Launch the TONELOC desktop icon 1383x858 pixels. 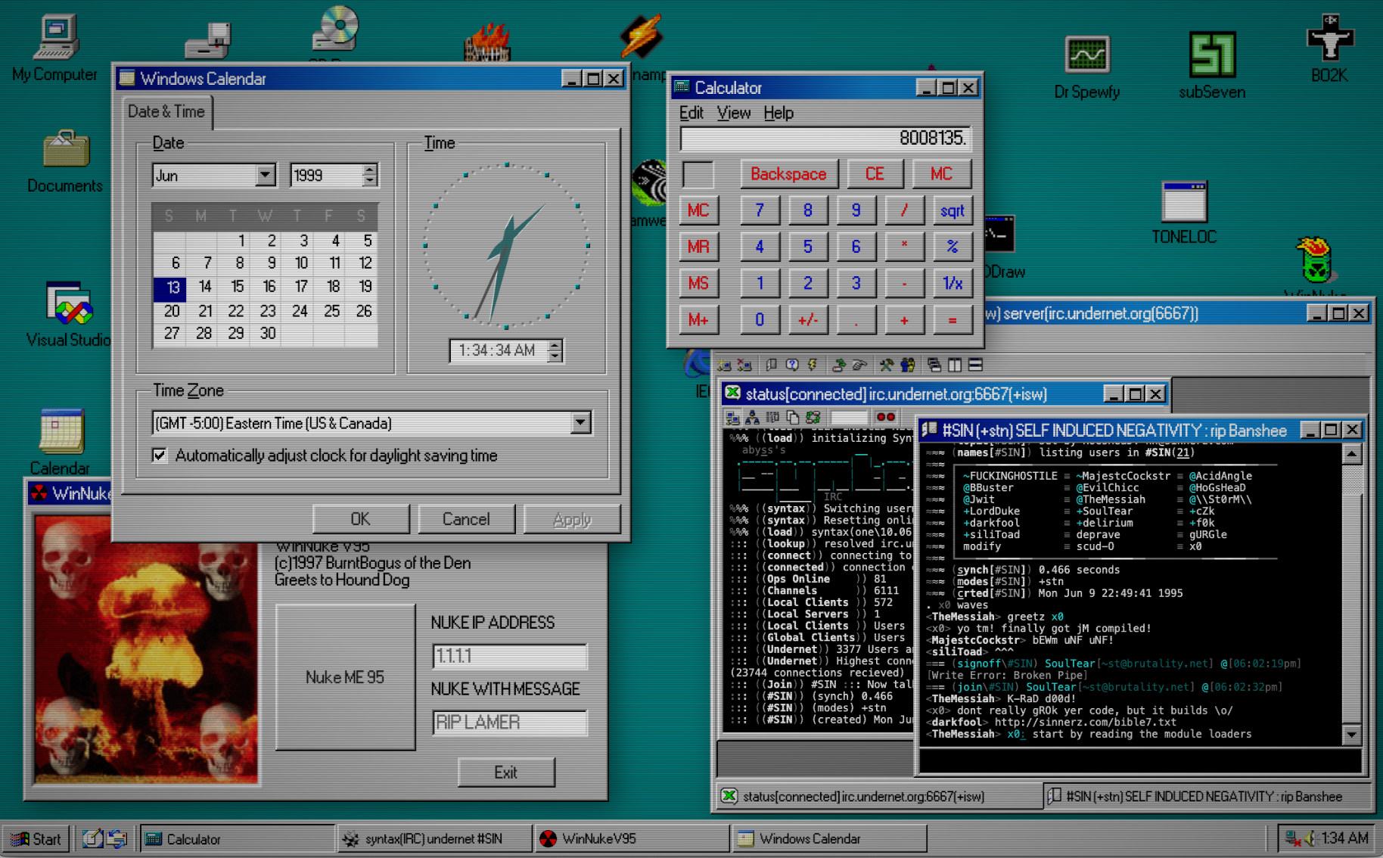click(1184, 213)
